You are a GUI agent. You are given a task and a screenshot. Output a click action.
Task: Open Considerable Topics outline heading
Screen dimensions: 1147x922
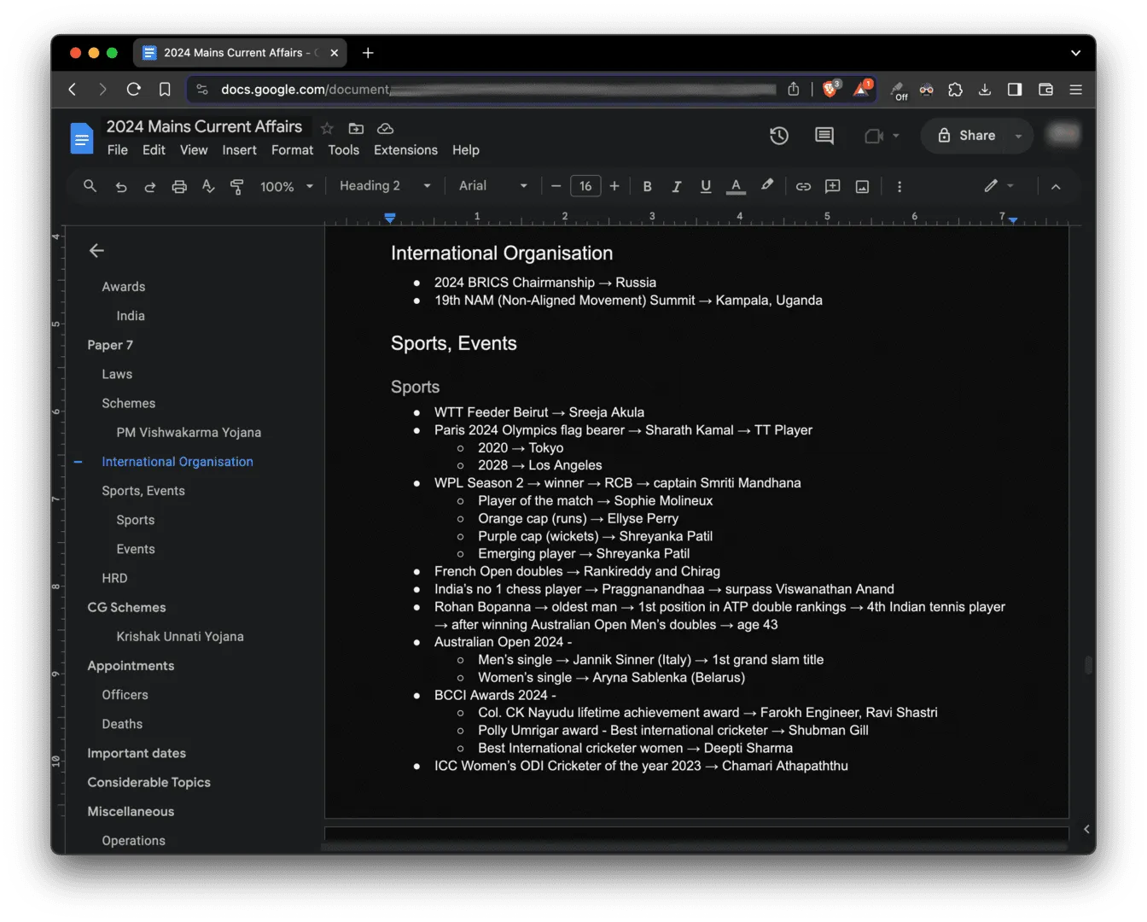(148, 783)
